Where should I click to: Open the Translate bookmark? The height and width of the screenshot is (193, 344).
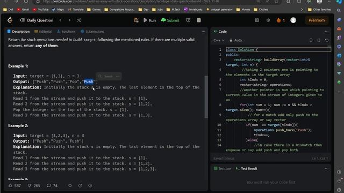[x=76, y=10]
